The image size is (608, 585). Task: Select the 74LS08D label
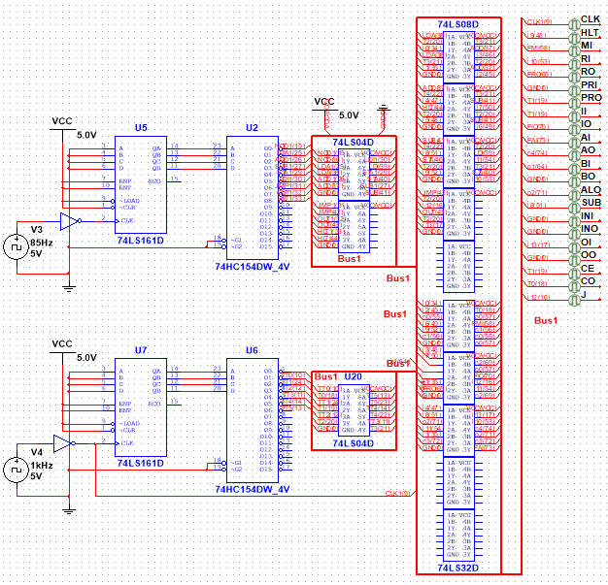click(457, 24)
